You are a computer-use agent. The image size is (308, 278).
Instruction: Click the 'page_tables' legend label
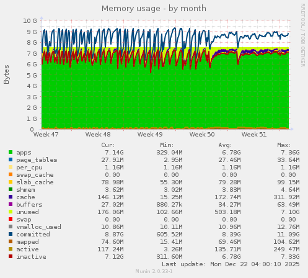coord(37,160)
